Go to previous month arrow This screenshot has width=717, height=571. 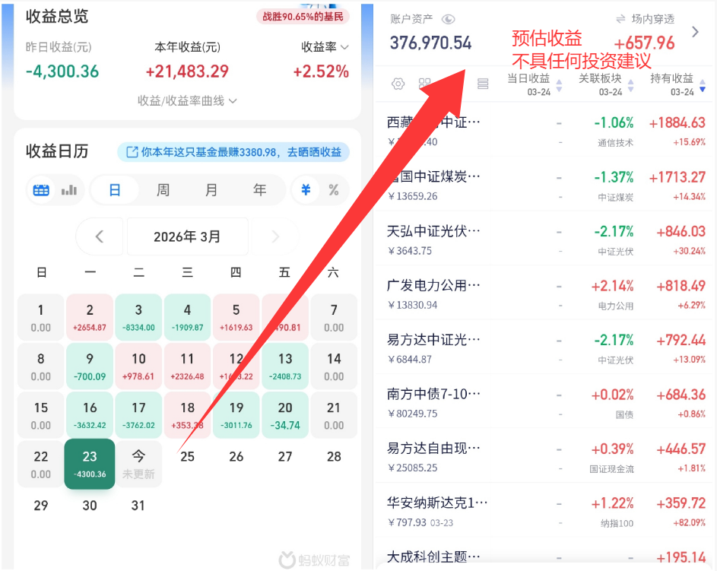coord(100,236)
